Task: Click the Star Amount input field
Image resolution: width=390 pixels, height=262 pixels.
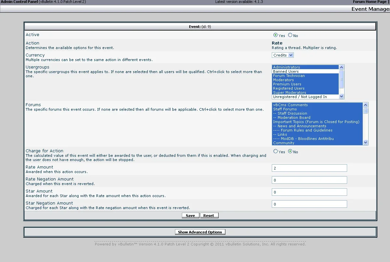Action: click(x=309, y=192)
